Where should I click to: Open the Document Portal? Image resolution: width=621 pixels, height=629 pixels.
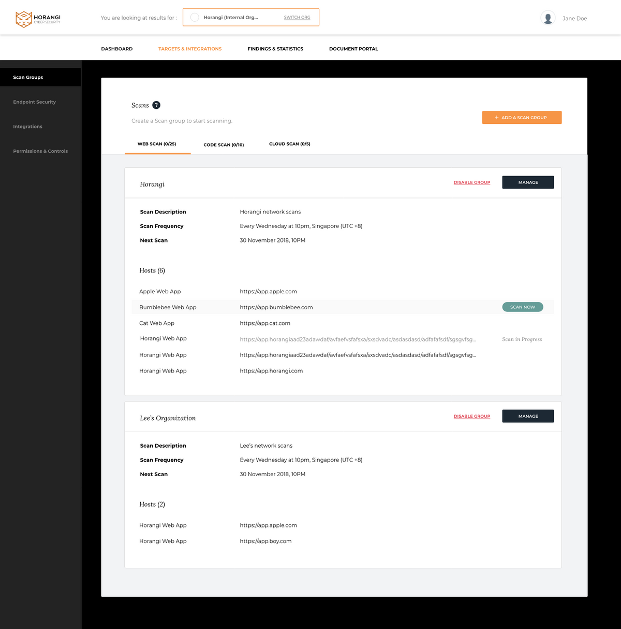pyautogui.click(x=353, y=49)
